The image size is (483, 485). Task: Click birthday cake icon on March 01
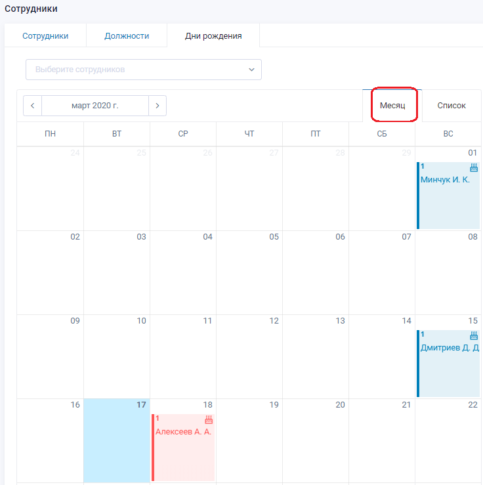pos(474,167)
